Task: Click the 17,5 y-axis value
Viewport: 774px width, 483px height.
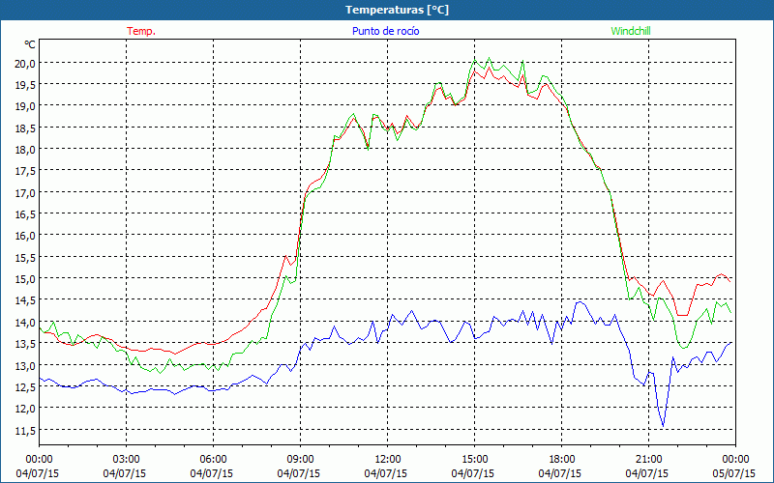Action: tap(24, 171)
